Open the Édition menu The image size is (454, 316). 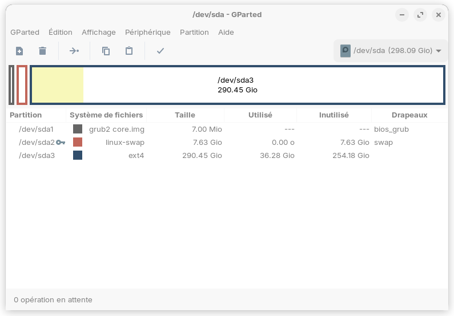[x=61, y=32]
